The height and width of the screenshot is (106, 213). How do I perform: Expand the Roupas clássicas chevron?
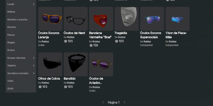pos(34,58)
